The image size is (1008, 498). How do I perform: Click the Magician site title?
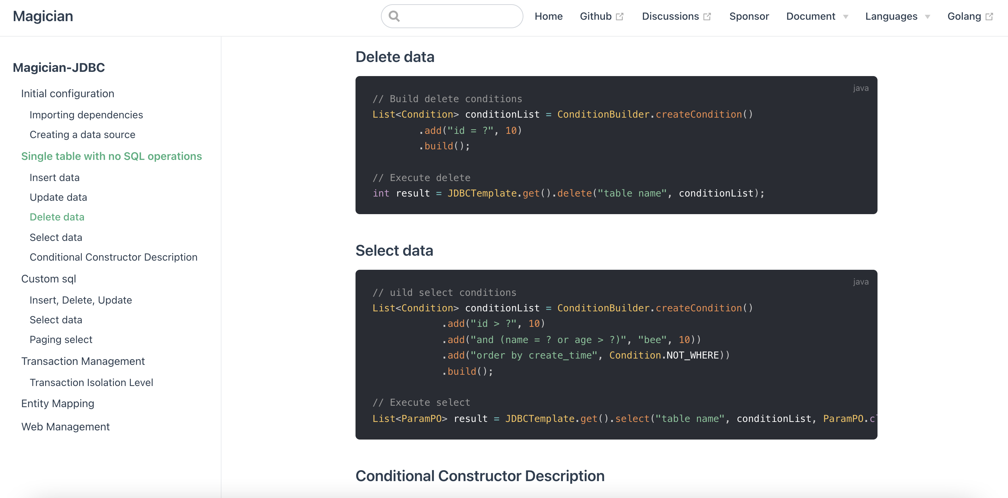coord(43,16)
